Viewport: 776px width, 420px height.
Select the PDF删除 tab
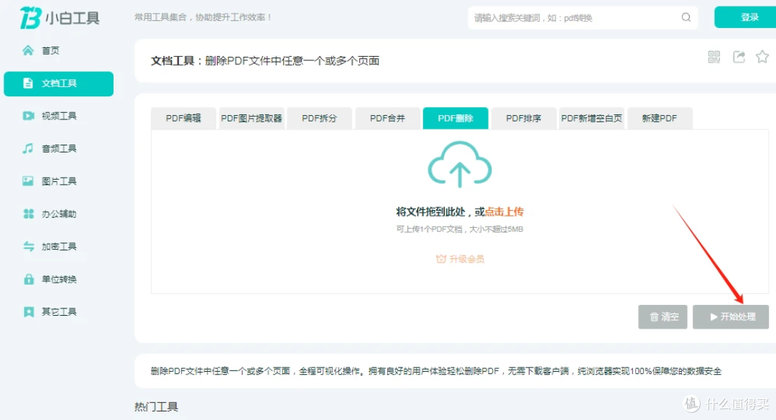(x=456, y=119)
